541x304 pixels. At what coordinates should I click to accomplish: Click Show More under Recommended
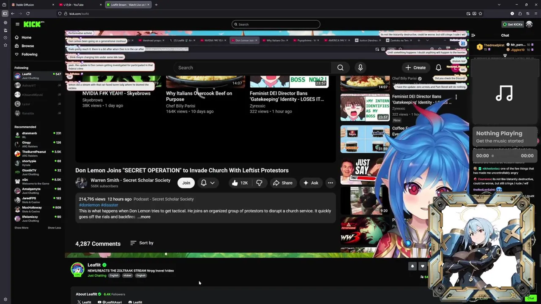coord(22,228)
